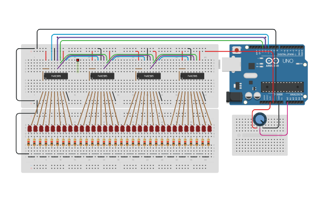
Task: Select the long black wire spanning the top
Action: (157, 29)
